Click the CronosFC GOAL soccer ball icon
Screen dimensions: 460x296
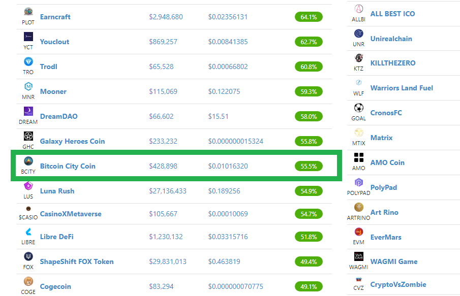pos(358,108)
